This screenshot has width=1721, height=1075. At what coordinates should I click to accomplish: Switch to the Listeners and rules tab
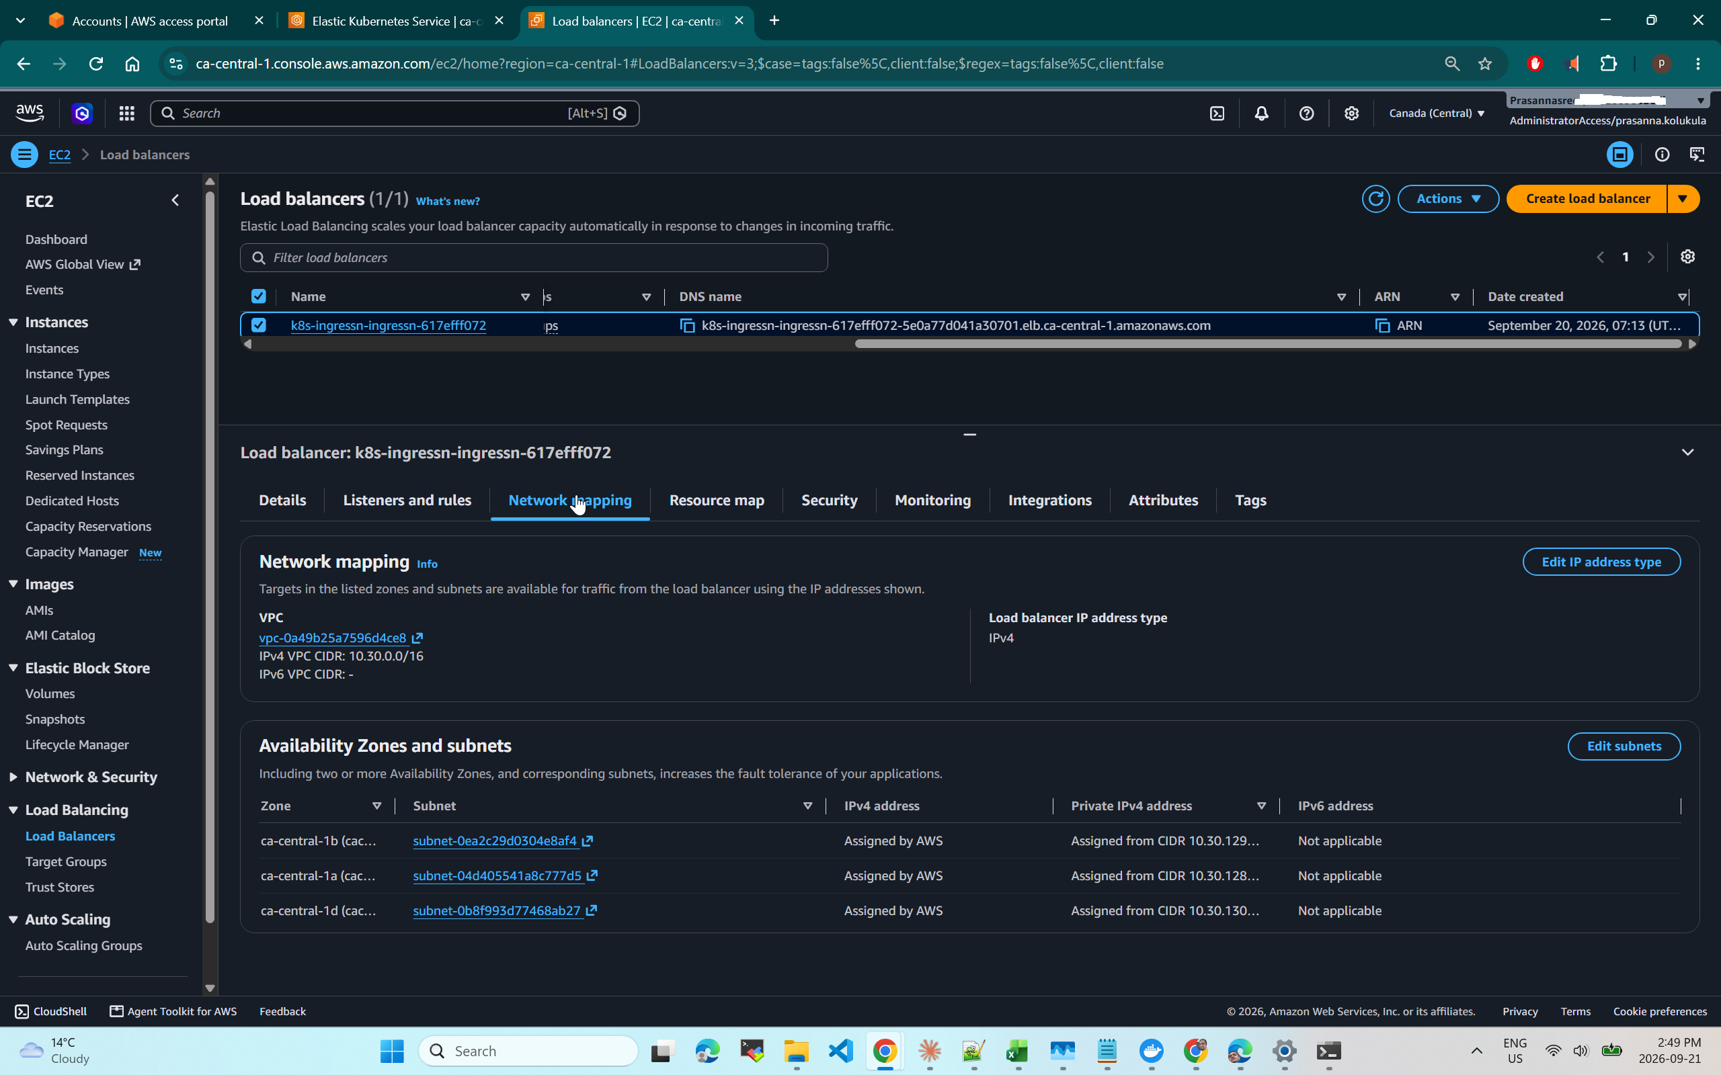[x=407, y=500]
